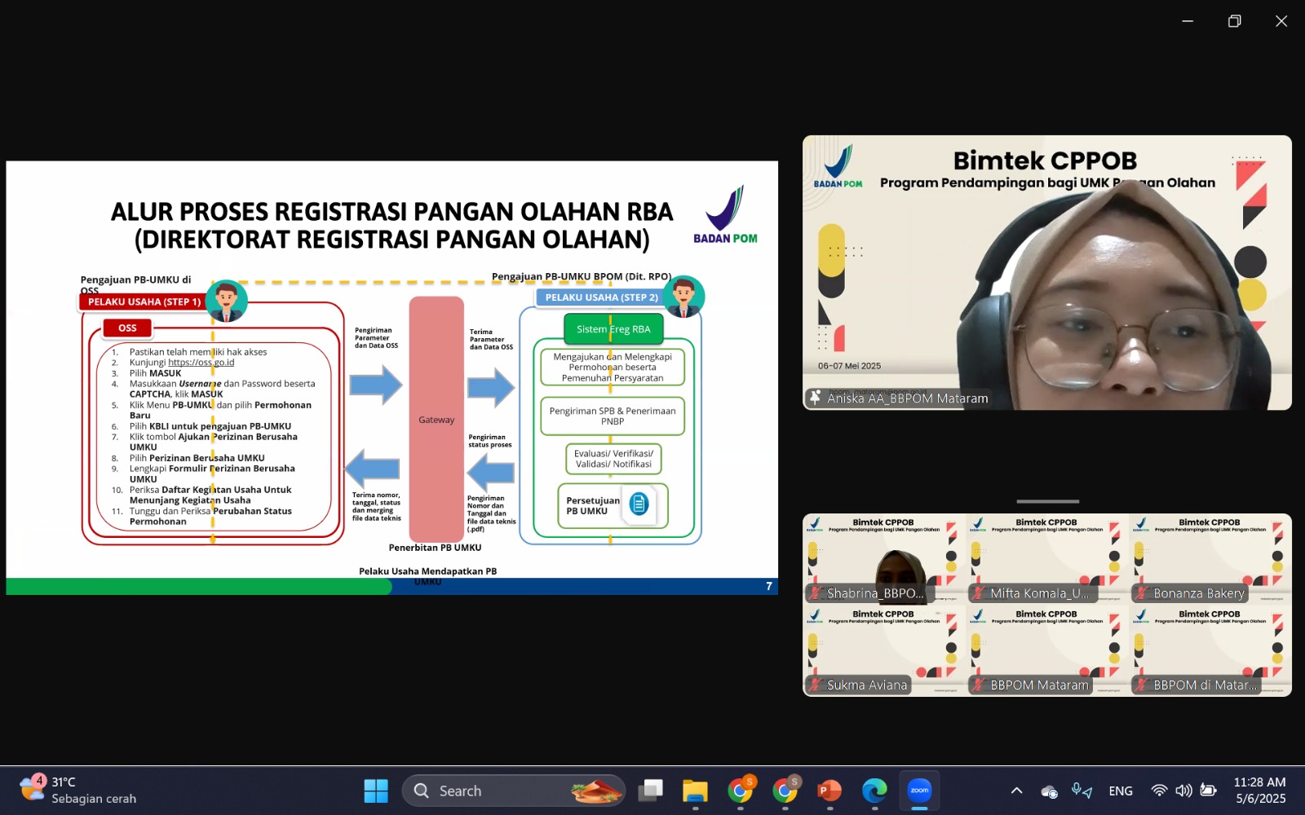Click the Gateway block in shared slide

436,419
